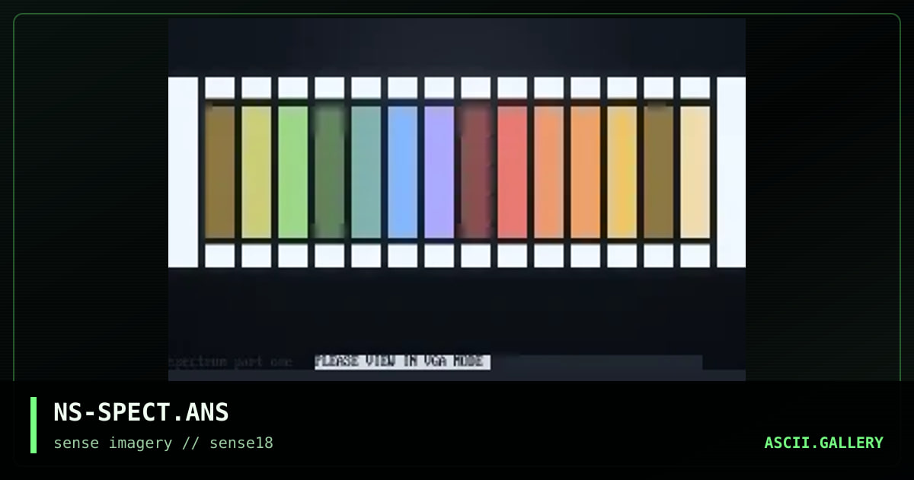The width and height of the screenshot is (914, 480).
Task: Click the pale yellow bar beside brown
Action: pyautogui.click(x=256, y=172)
